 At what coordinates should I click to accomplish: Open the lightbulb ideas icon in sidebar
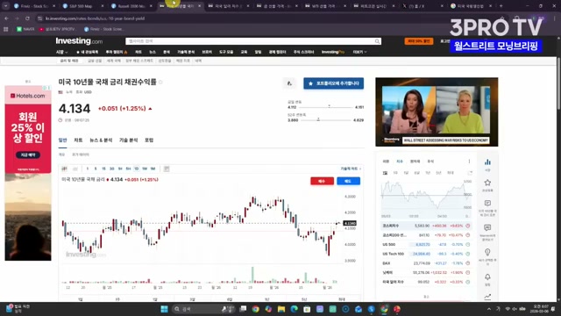[x=487, y=252]
